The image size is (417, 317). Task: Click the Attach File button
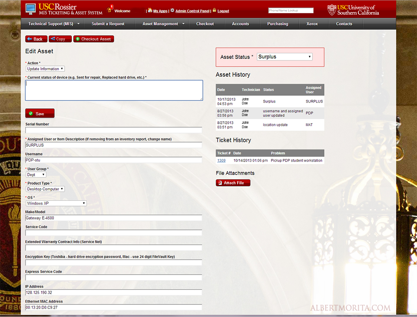click(x=233, y=183)
